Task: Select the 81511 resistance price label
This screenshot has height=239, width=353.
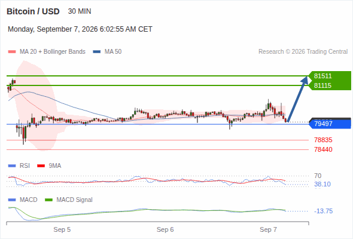Action: point(323,76)
